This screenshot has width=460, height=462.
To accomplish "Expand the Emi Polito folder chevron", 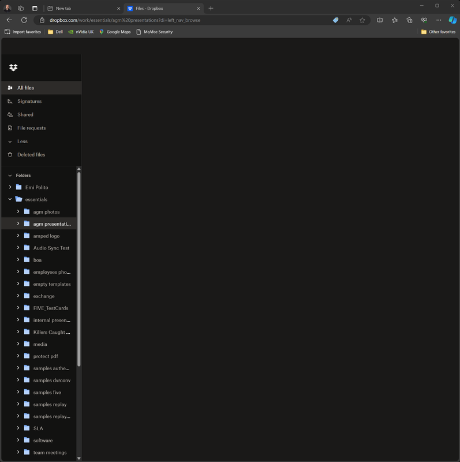I will coord(10,187).
